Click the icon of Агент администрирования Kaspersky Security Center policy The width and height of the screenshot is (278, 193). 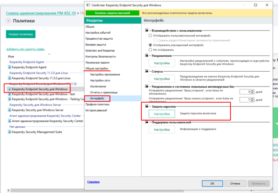pos(10,121)
